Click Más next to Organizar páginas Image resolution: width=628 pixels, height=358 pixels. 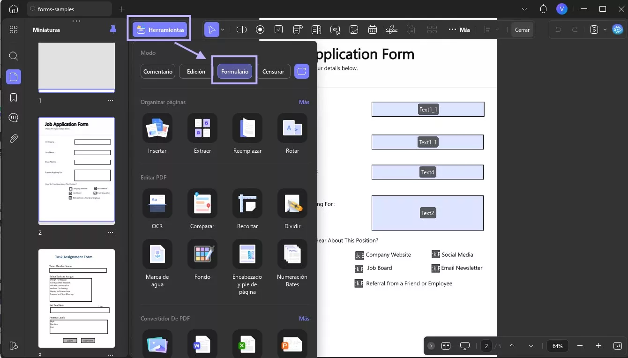click(304, 102)
